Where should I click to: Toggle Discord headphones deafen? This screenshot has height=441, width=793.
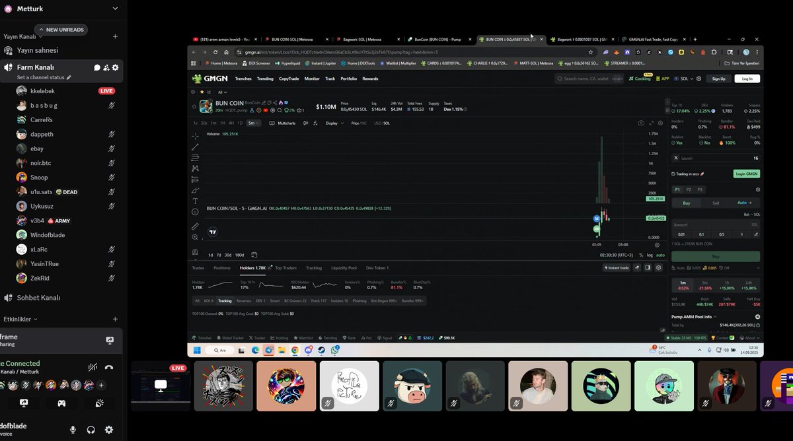coord(91,430)
